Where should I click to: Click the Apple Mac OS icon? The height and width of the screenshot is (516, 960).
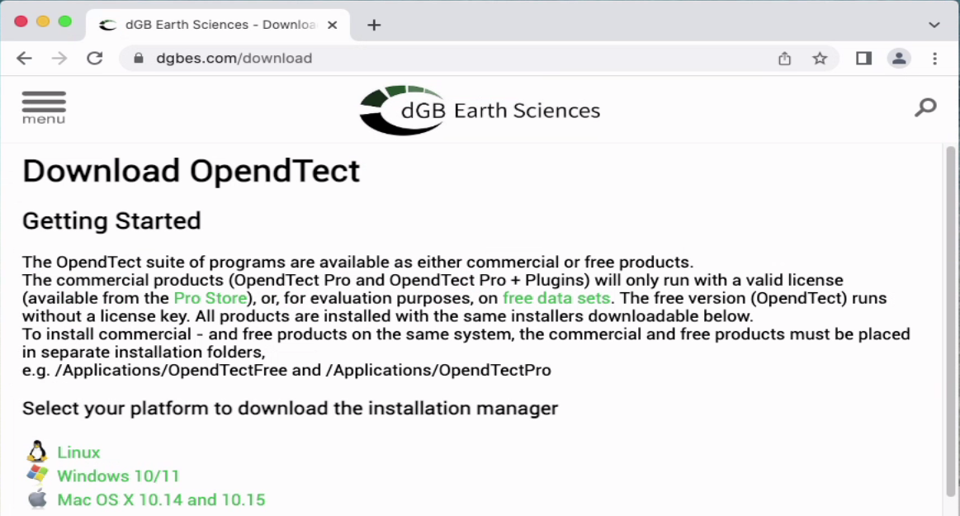click(37, 499)
